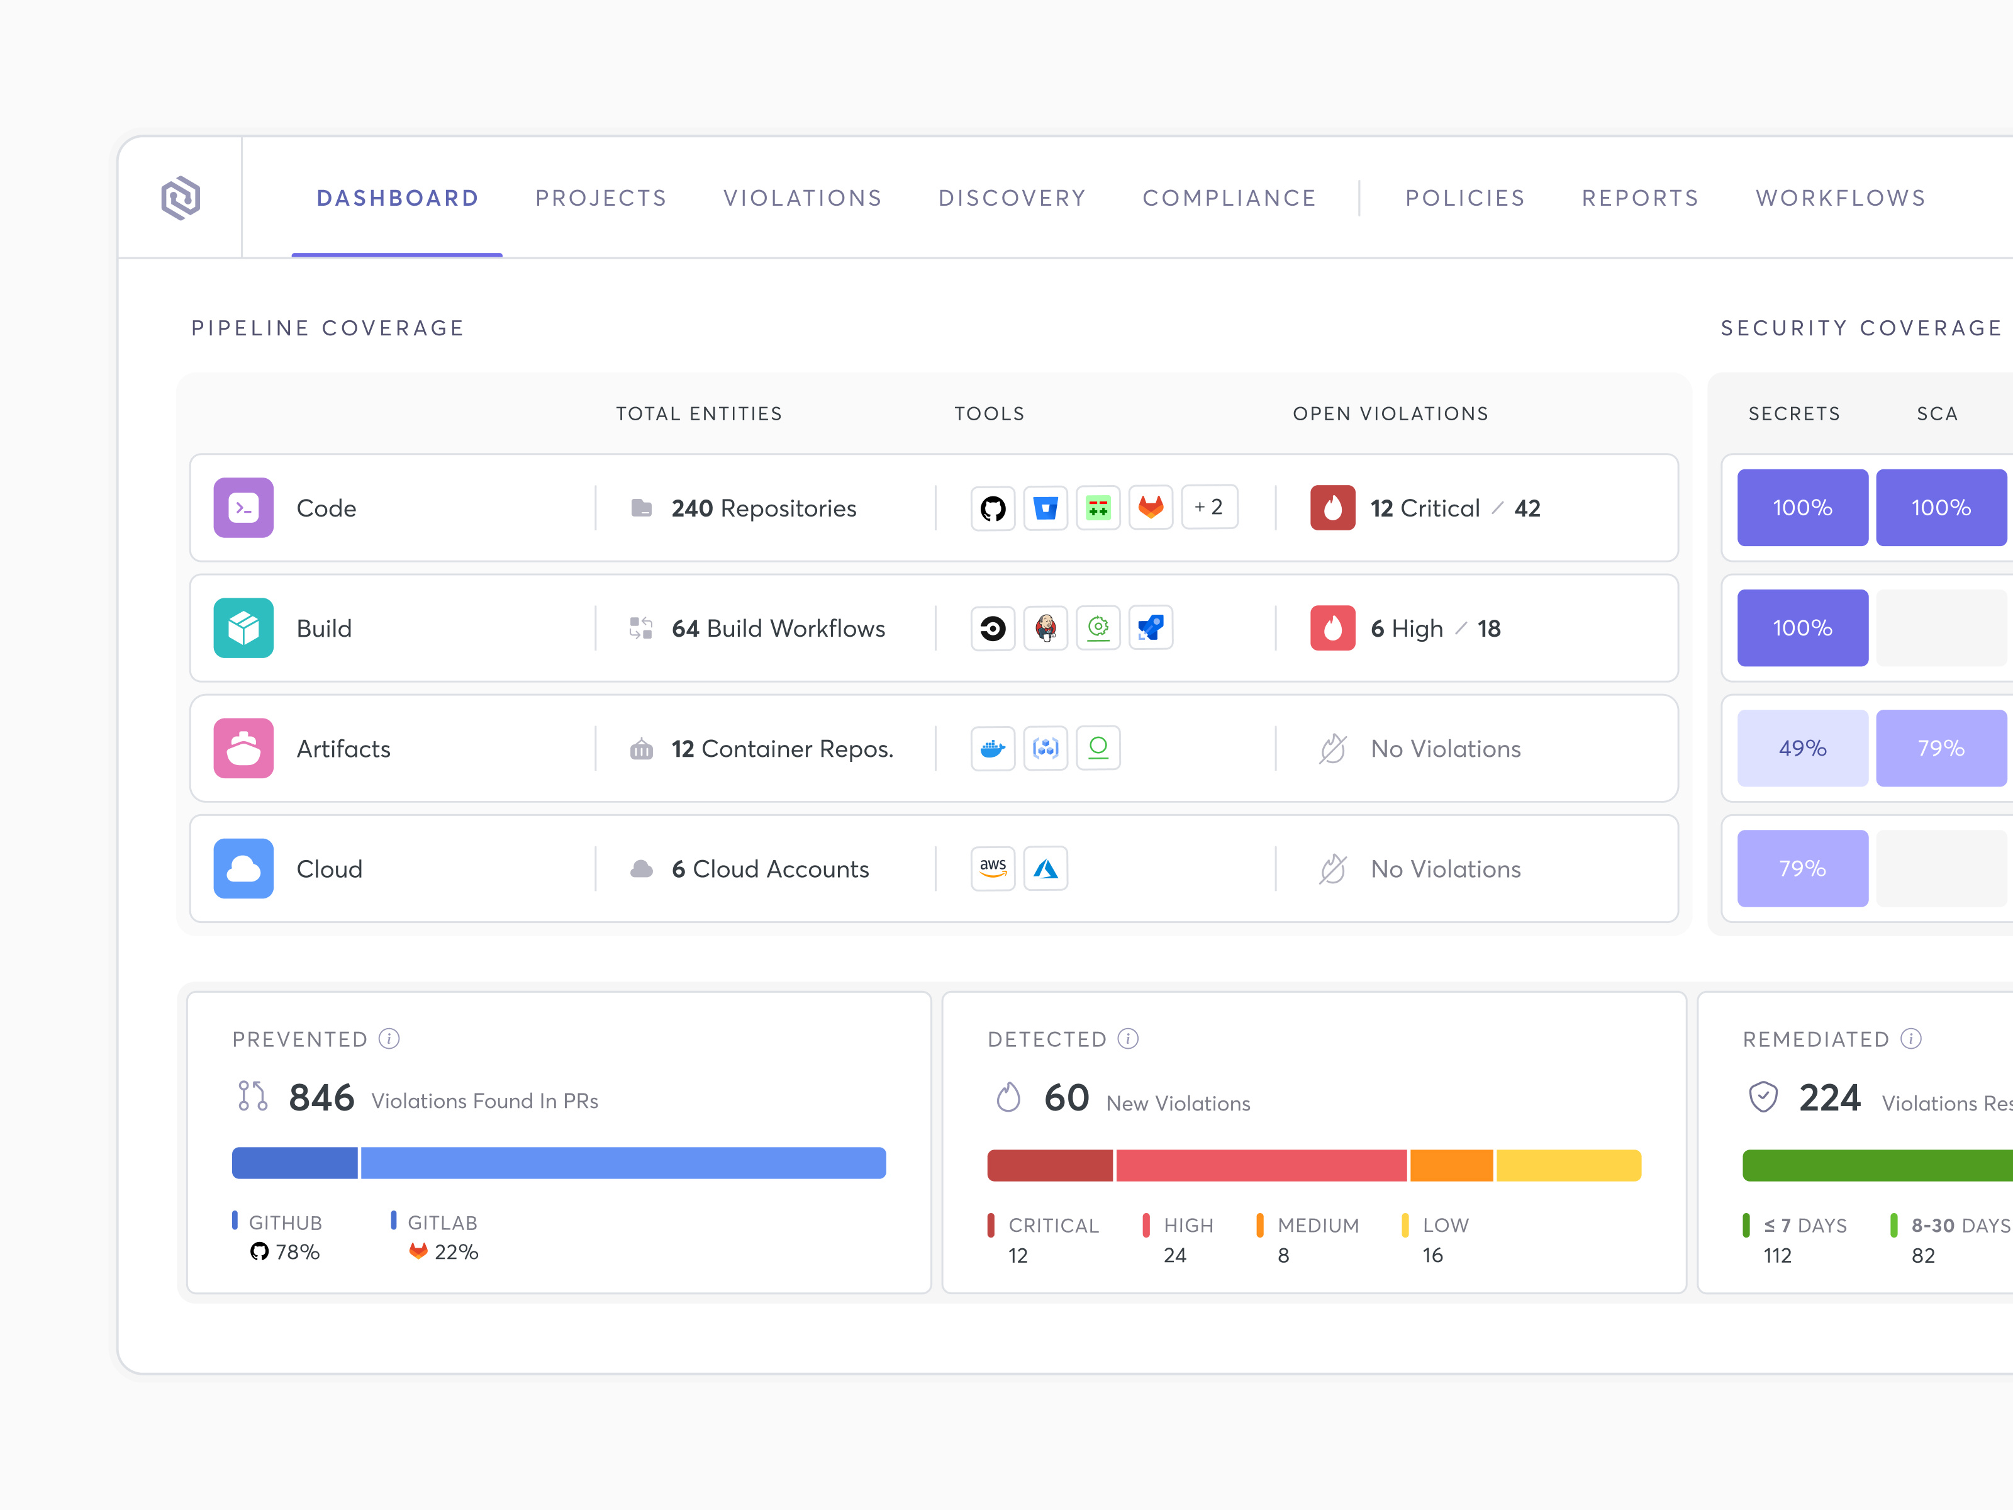2013x1510 pixels.
Task: Click the Bitbucket icon next to GitHub
Action: (x=1046, y=508)
